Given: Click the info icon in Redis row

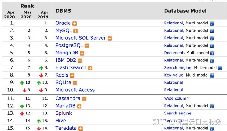Looking at the screenshot, I should [212, 75].
